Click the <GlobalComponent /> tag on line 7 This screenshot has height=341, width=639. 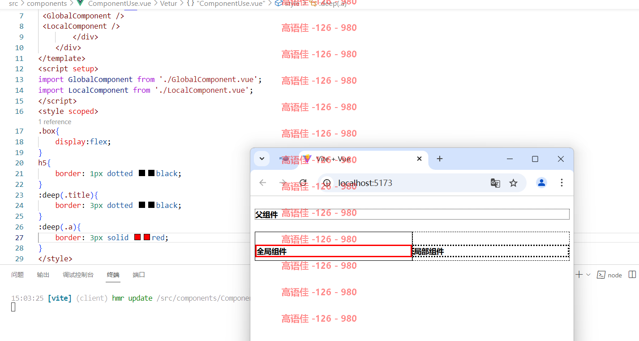click(83, 16)
